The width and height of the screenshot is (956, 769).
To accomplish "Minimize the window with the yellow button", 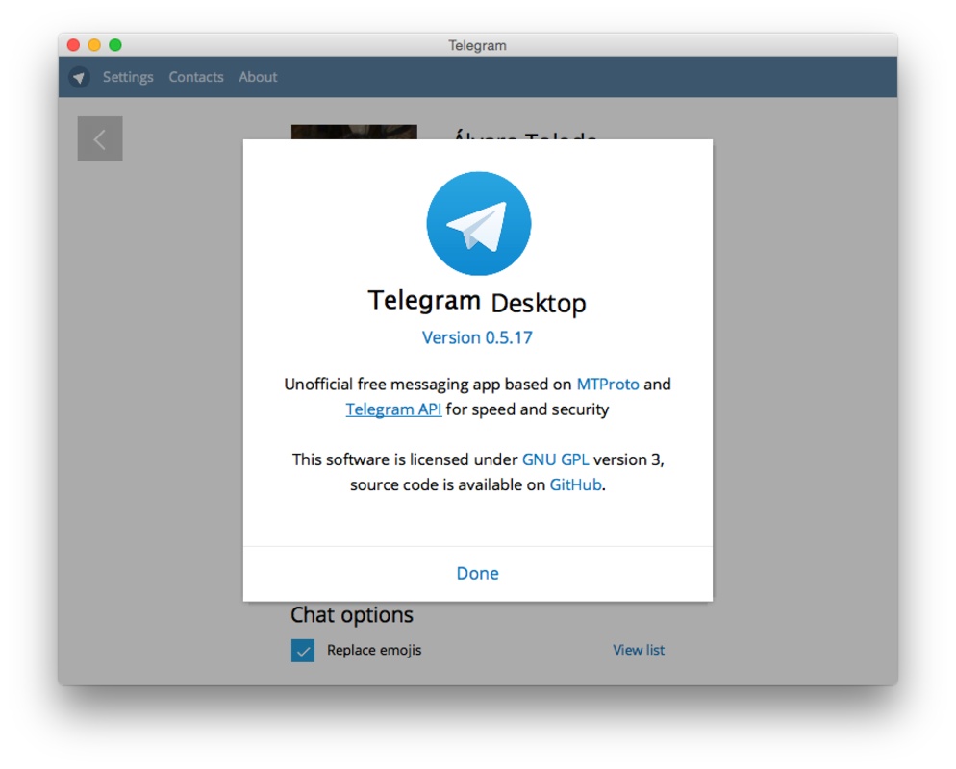I will pos(93,44).
